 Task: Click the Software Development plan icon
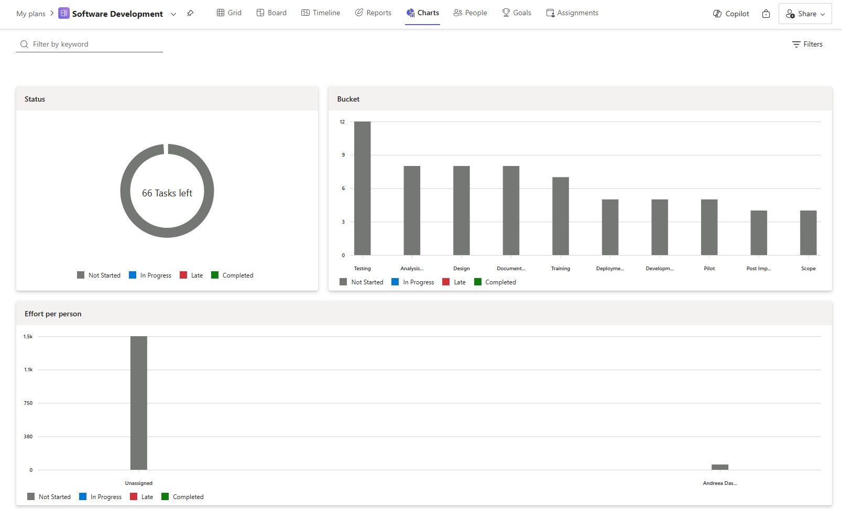point(63,14)
